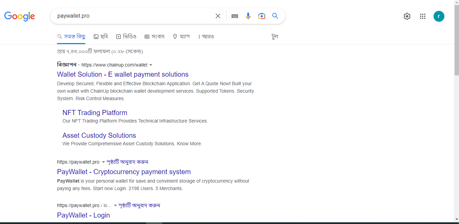Viewport: 459px width, 224px height.
Task: Click the https://www.chainup.com/wallet ad URL
Action: click(114, 65)
